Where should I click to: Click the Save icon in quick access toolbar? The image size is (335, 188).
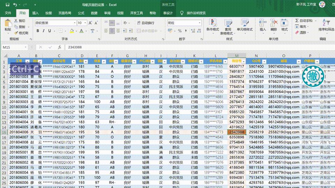click(x=7, y=5)
